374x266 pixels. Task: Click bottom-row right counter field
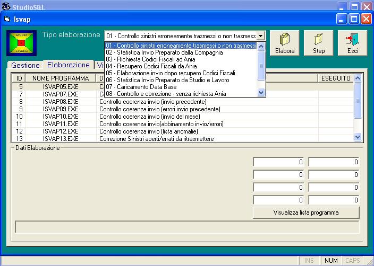(x=334, y=200)
